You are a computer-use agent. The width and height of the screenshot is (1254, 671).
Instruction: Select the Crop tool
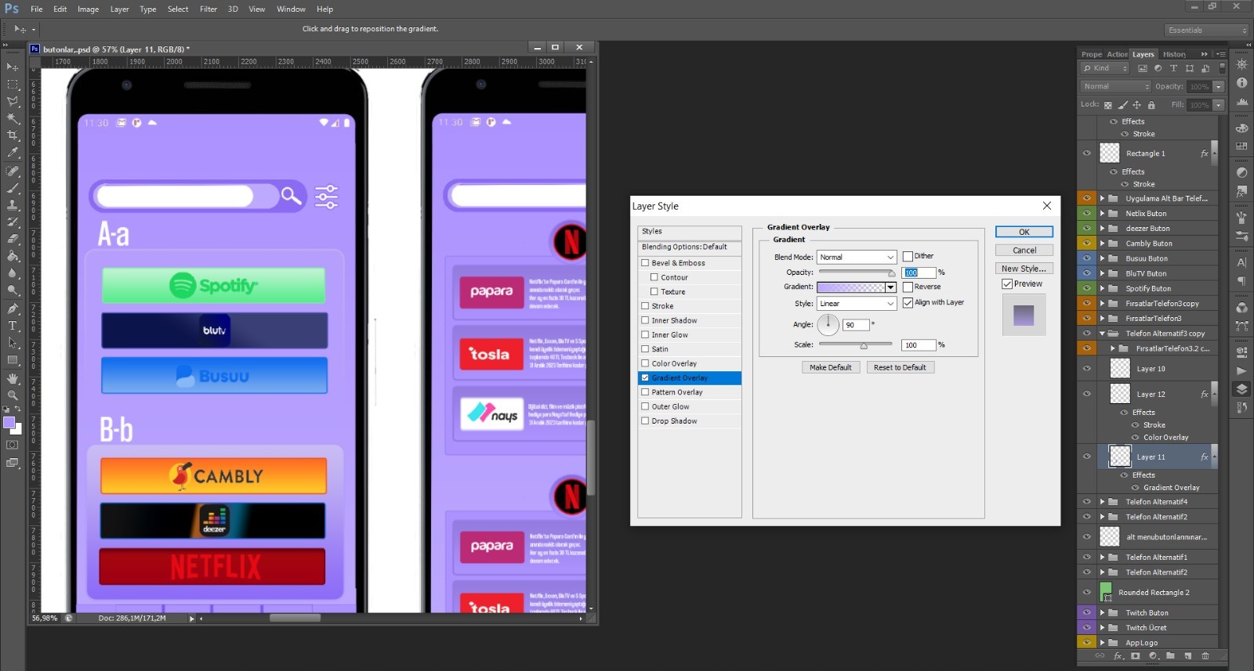coord(13,135)
